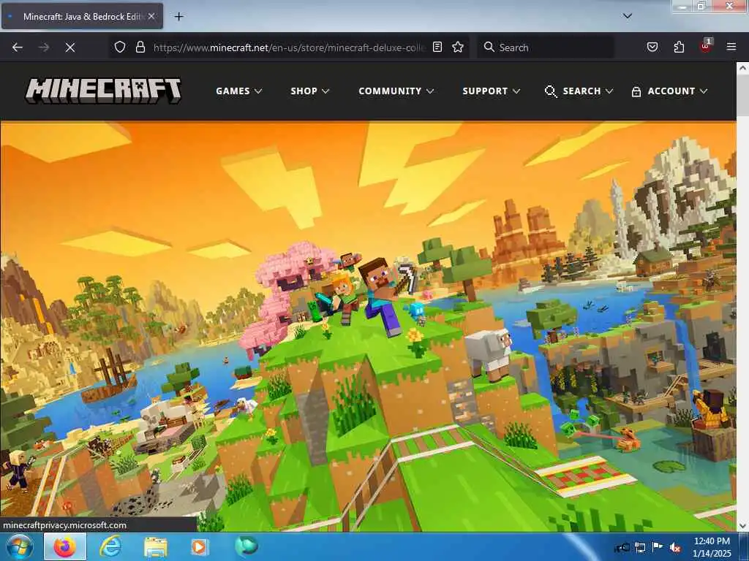Viewport: 749px width, 561px height.
Task: Open the network tray icon
Action: coord(639,548)
